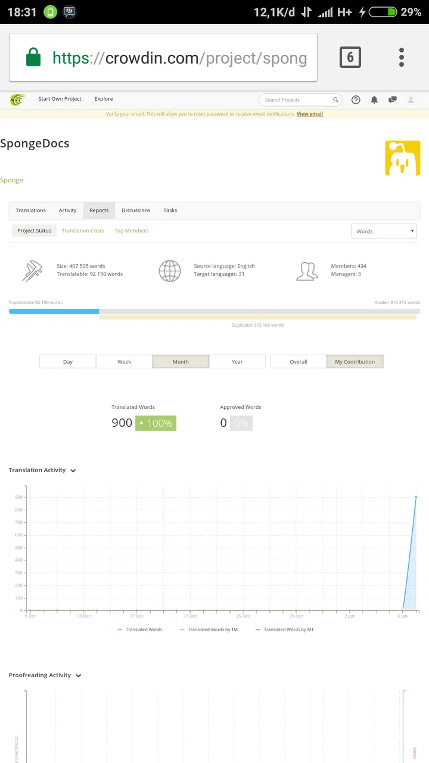The image size is (429, 763).
Task: Focus the browser URL address bar
Action: (x=163, y=58)
